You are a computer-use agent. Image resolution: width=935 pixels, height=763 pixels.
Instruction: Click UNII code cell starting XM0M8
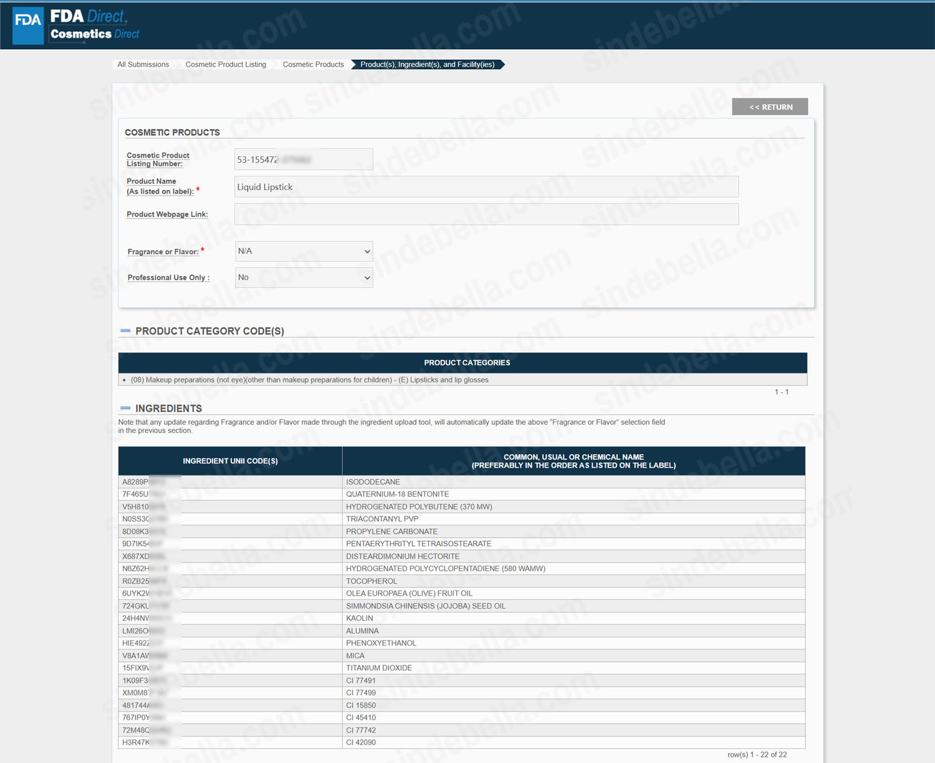[x=230, y=693]
